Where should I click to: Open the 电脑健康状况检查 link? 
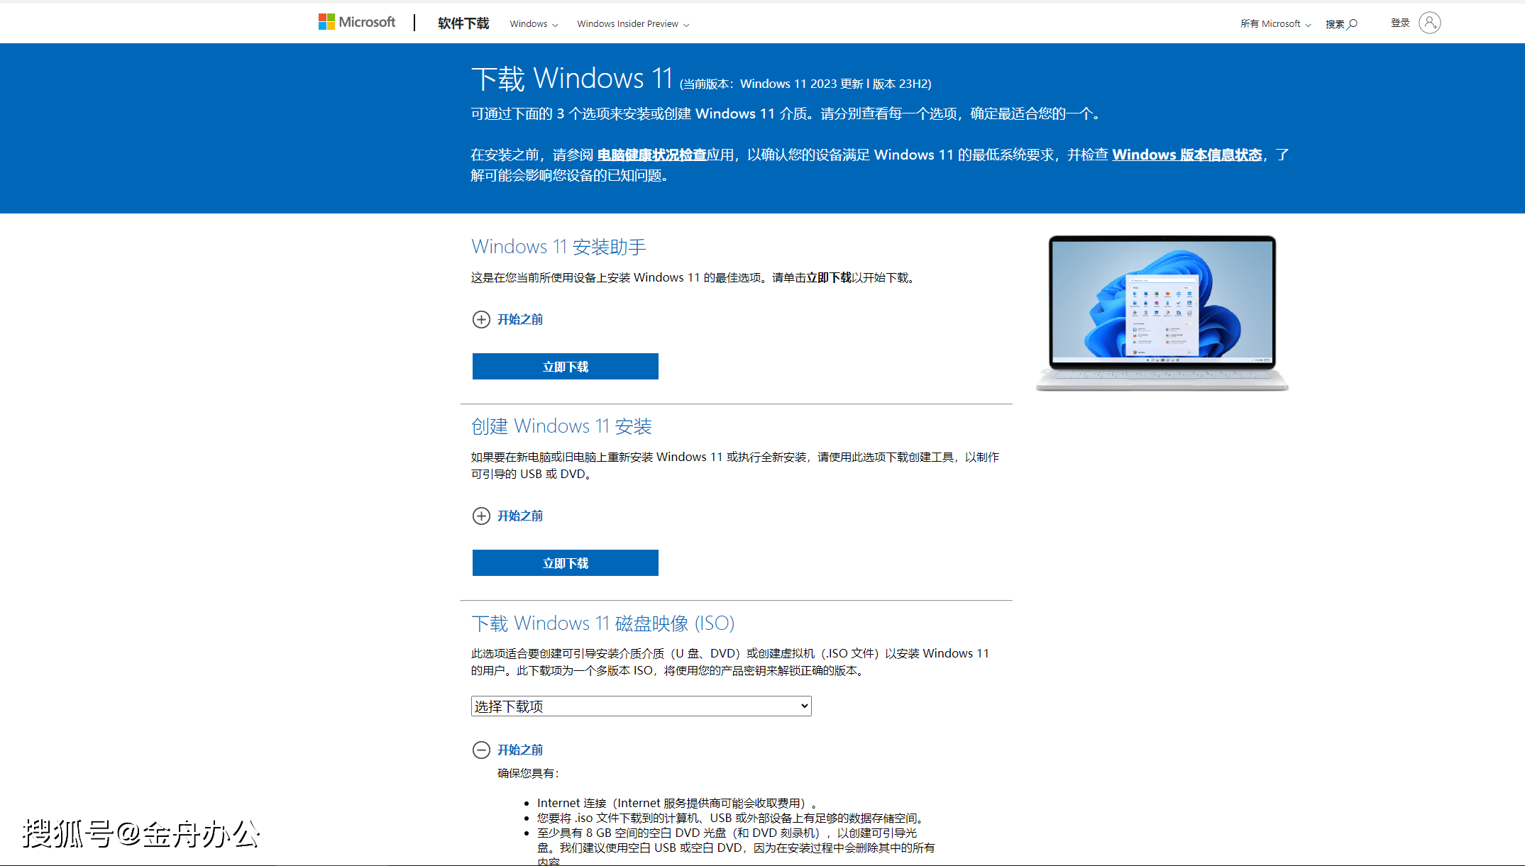(651, 155)
